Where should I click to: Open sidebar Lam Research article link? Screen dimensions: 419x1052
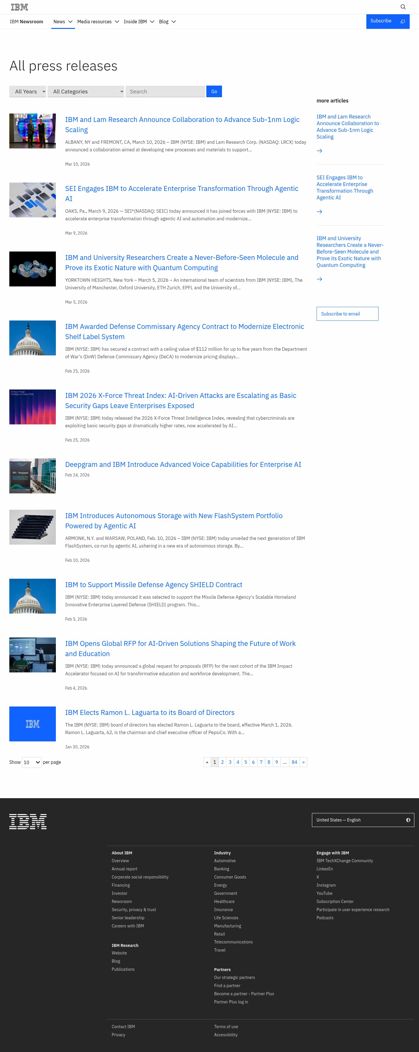347,127
